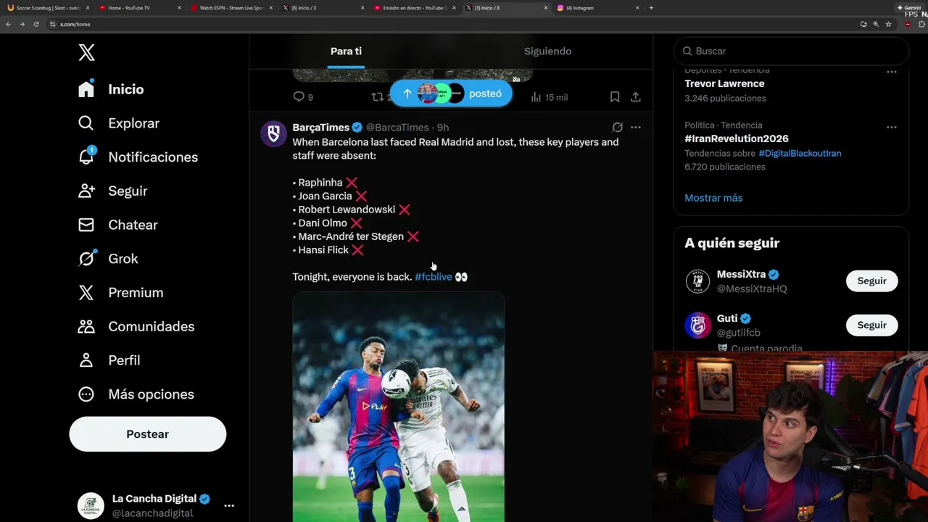The height and width of the screenshot is (522, 928).
Task: Click the 9h timestamp on BarçaTimes post
Action: (x=442, y=128)
